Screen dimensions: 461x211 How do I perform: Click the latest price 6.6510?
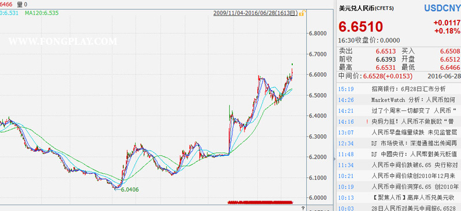(361, 27)
